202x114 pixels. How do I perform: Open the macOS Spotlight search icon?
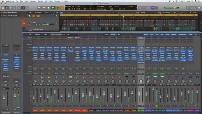tap(192, 1)
